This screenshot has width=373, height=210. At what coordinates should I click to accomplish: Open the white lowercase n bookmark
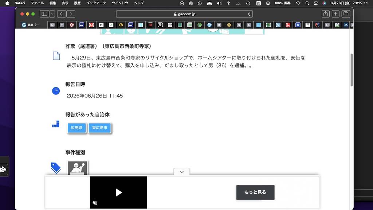tap(101, 25)
